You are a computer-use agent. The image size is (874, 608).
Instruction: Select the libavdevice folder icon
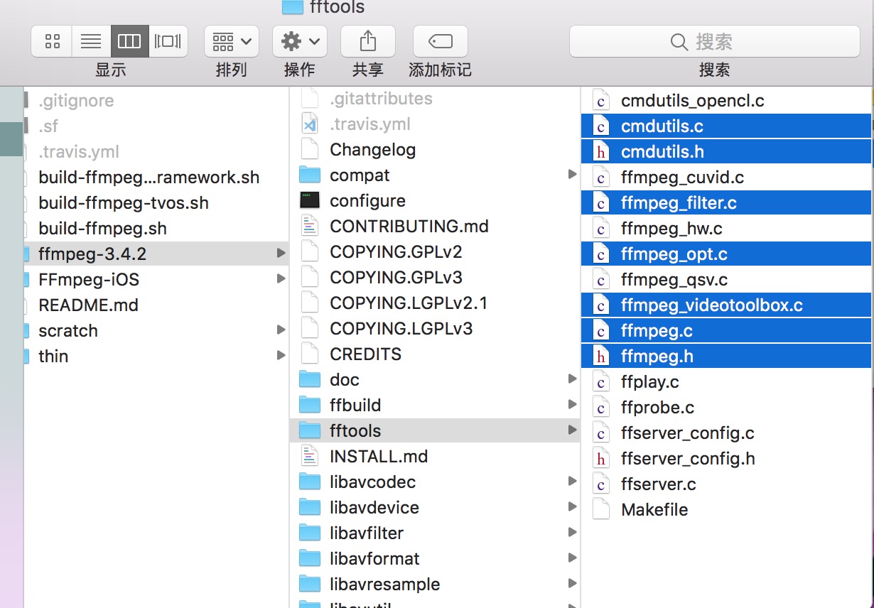pos(310,507)
